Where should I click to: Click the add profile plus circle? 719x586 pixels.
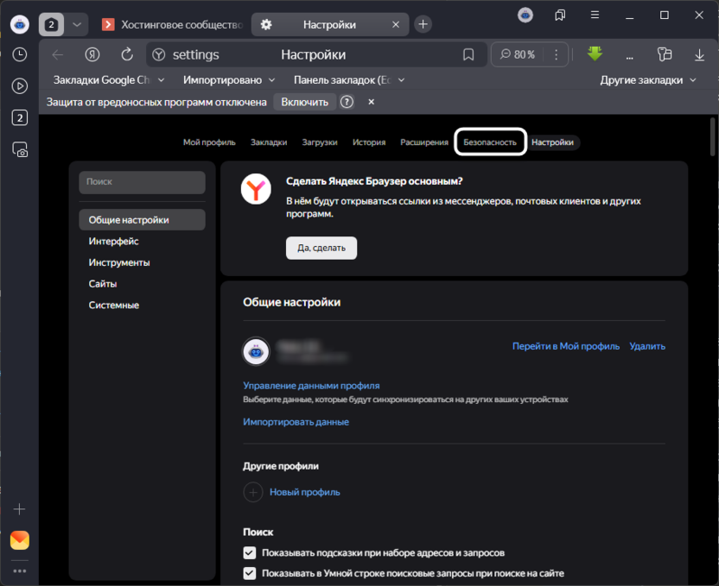point(252,492)
